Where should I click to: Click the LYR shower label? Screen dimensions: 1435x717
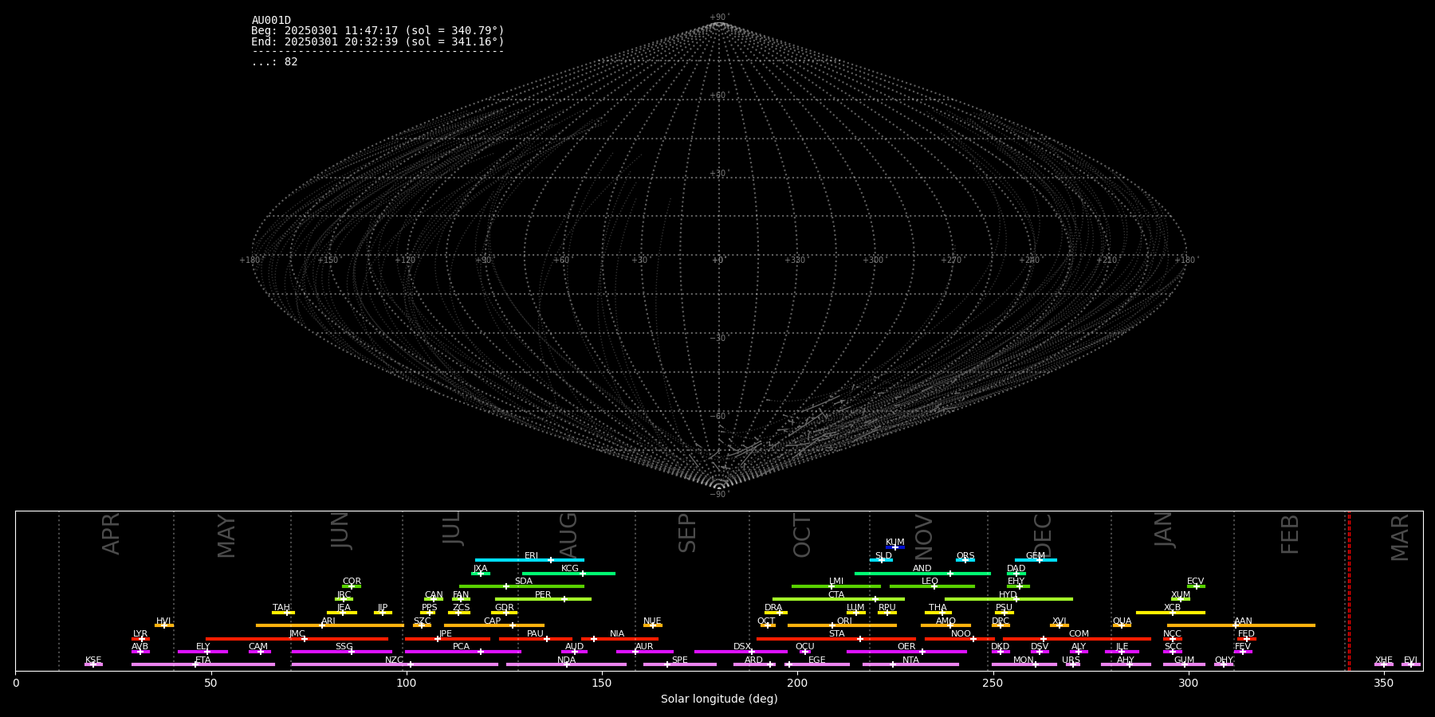(140, 634)
